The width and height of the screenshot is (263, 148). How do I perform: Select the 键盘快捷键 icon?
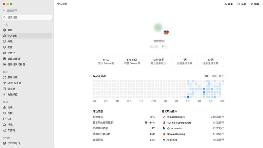[4, 59]
